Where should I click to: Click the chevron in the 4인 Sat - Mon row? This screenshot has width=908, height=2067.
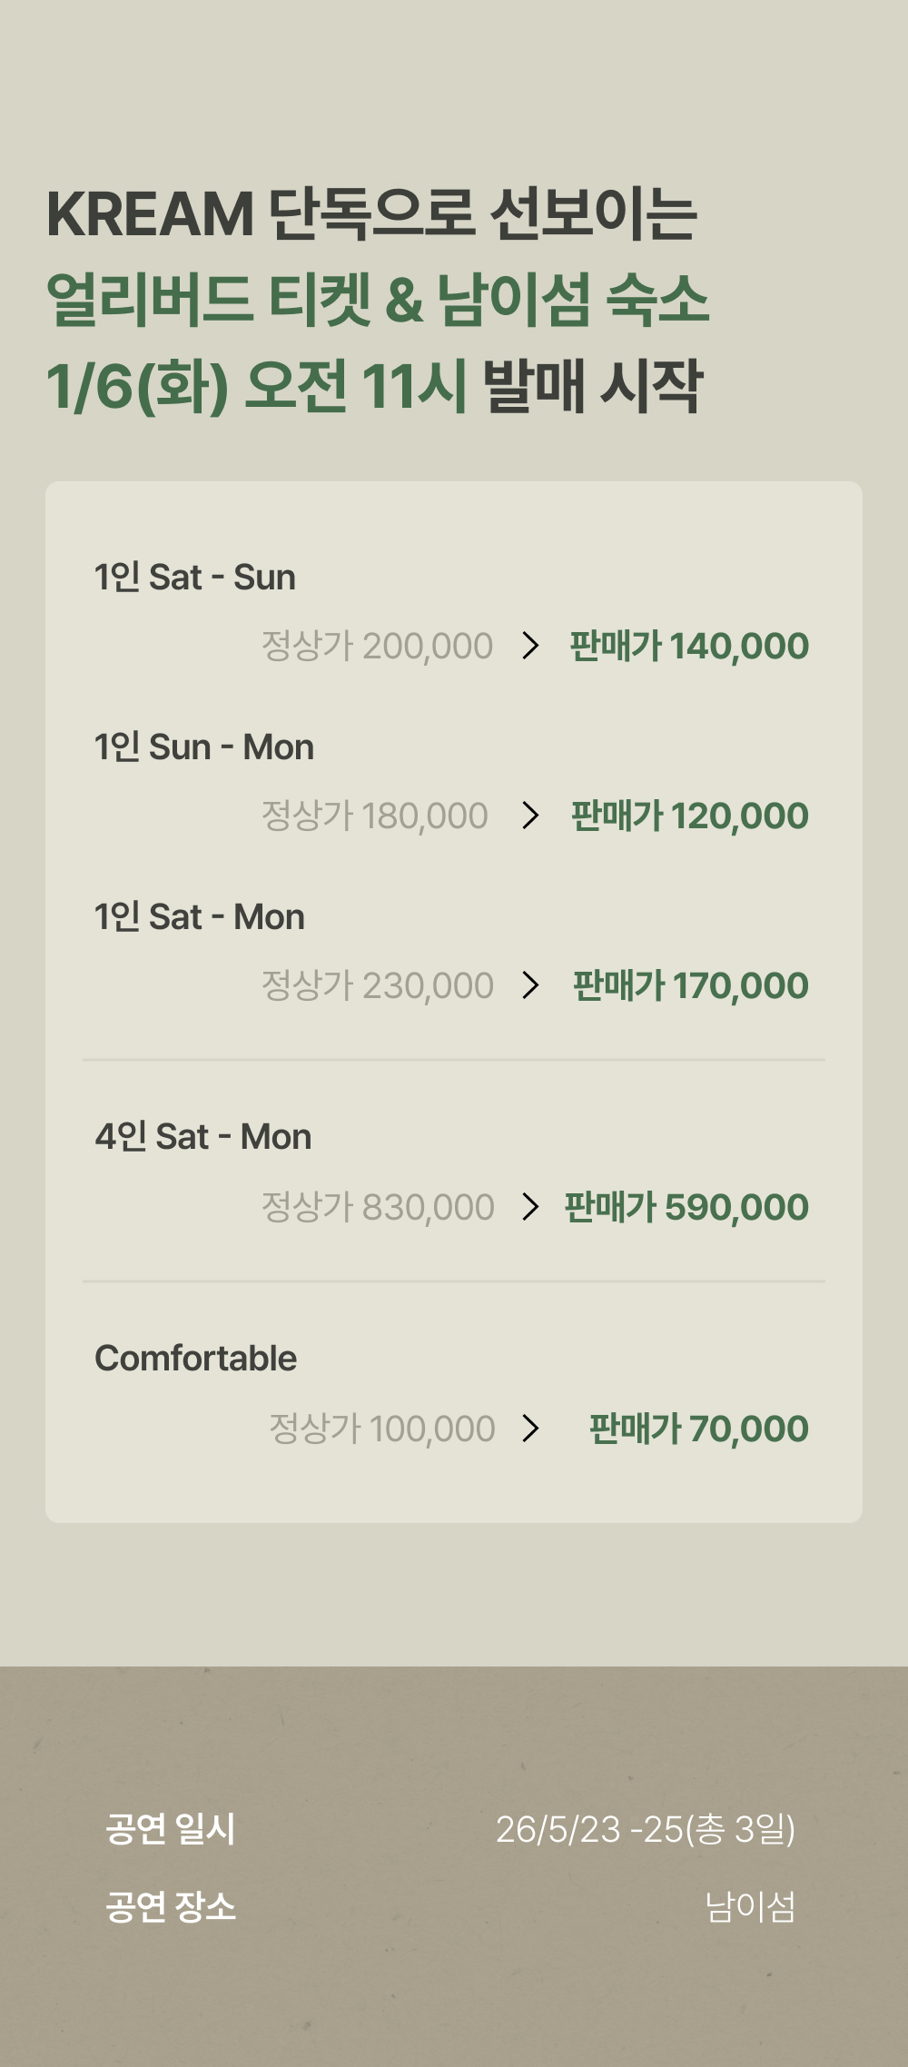[x=531, y=1207]
